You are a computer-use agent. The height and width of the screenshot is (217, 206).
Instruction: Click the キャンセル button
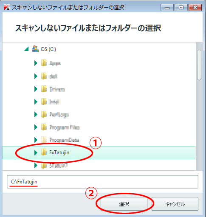coord(175,204)
